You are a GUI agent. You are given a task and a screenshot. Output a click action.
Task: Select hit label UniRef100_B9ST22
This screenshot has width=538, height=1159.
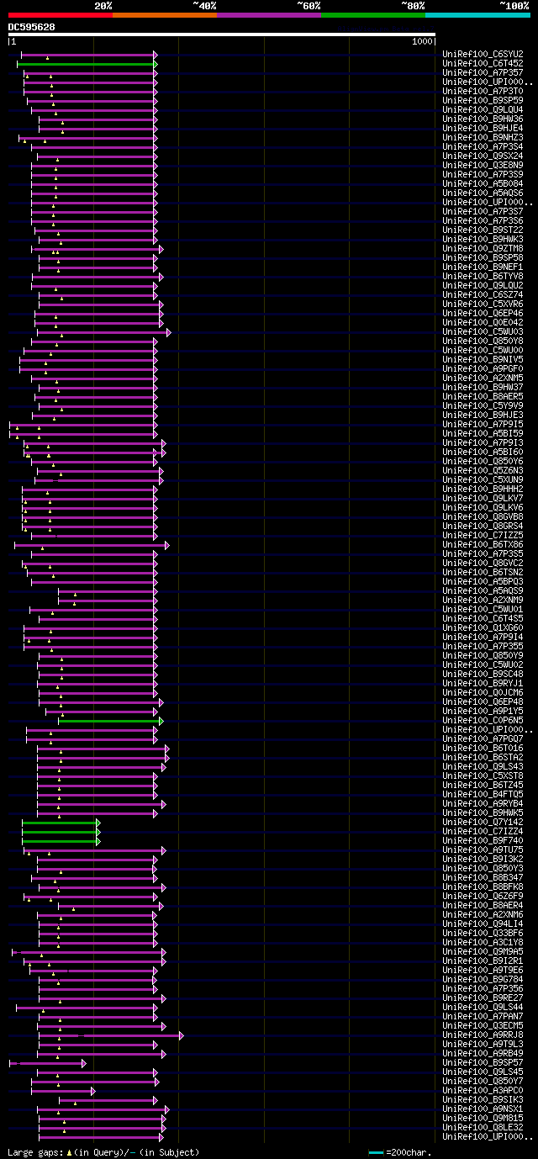[483, 230]
